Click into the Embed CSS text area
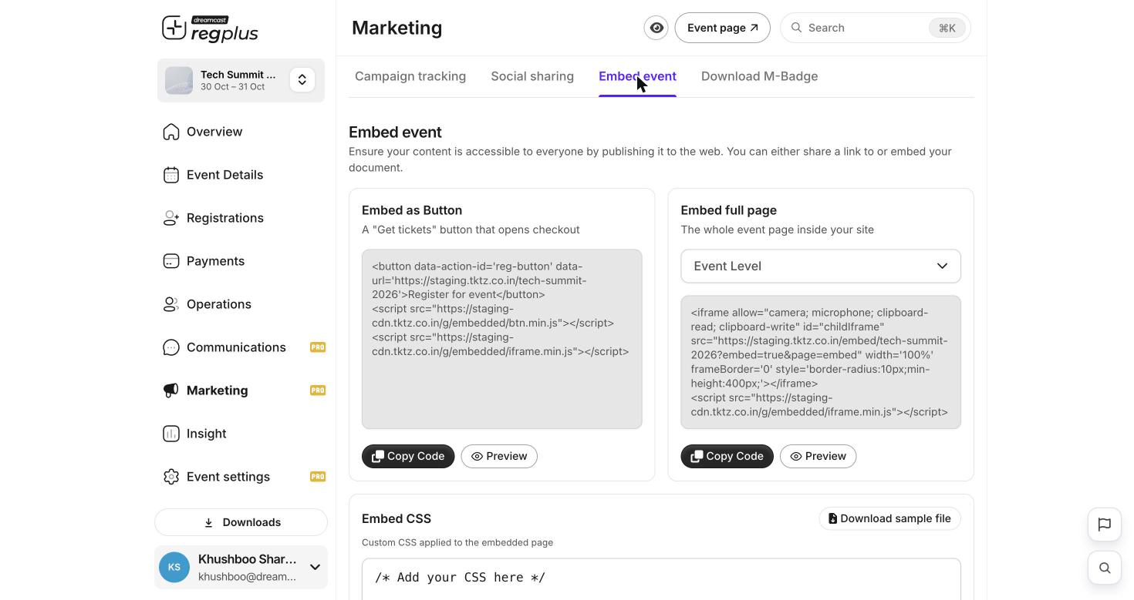1134x600 pixels. [661, 579]
